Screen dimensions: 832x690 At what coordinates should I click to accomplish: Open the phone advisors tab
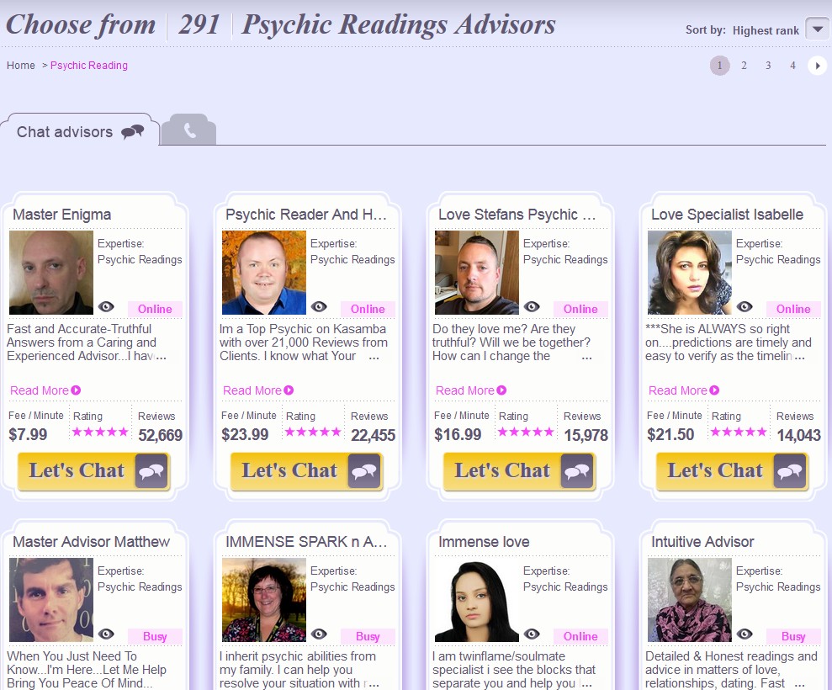(x=189, y=130)
